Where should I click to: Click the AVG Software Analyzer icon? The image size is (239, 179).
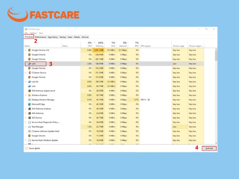click(29, 109)
